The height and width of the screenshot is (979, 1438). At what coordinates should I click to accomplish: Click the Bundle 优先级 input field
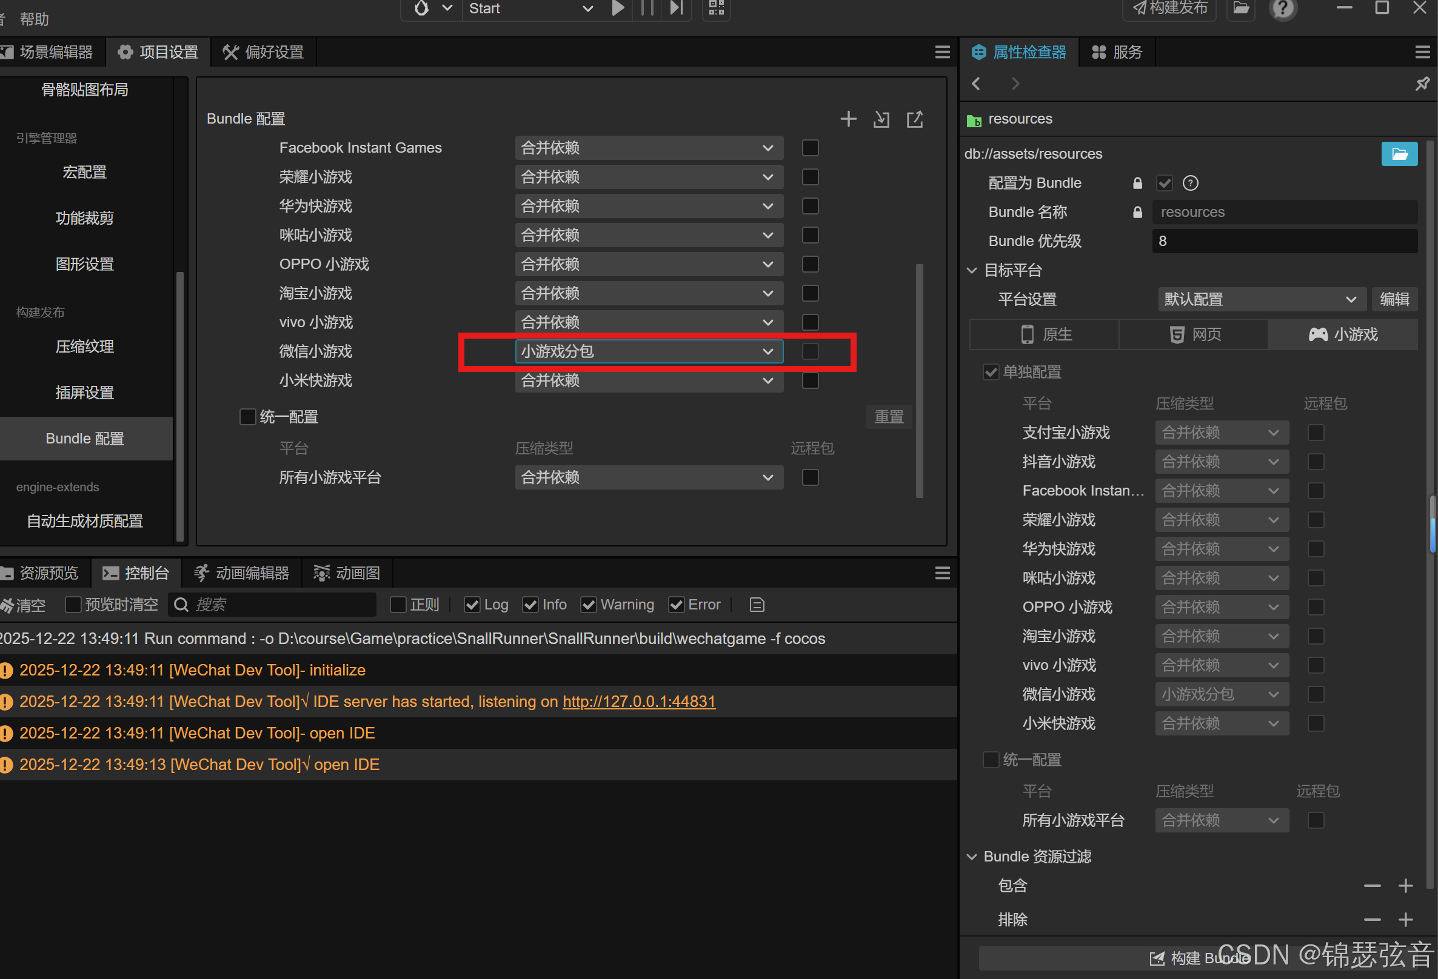(x=1284, y=241)
